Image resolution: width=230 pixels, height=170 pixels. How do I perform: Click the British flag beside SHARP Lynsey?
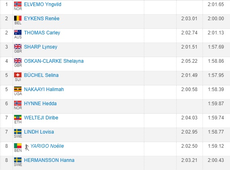18,47
